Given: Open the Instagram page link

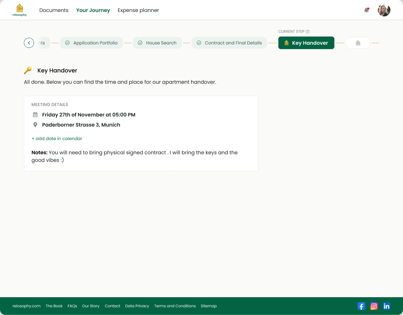Looking at the screenshot, I should pos(374,306).
